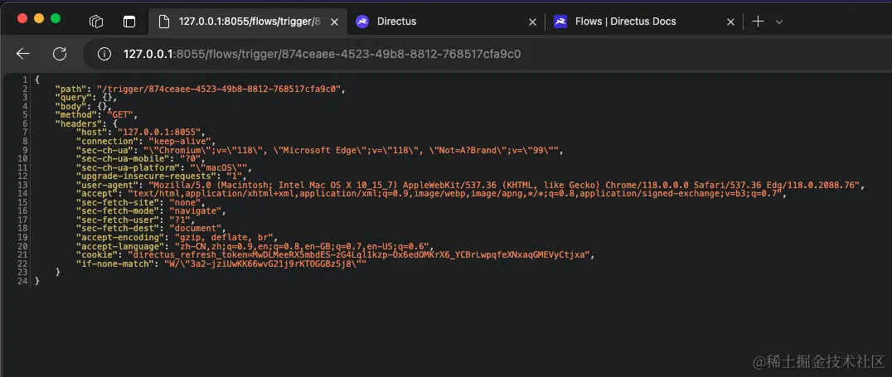Click the page icon of first tab

(x=164, y=22)
